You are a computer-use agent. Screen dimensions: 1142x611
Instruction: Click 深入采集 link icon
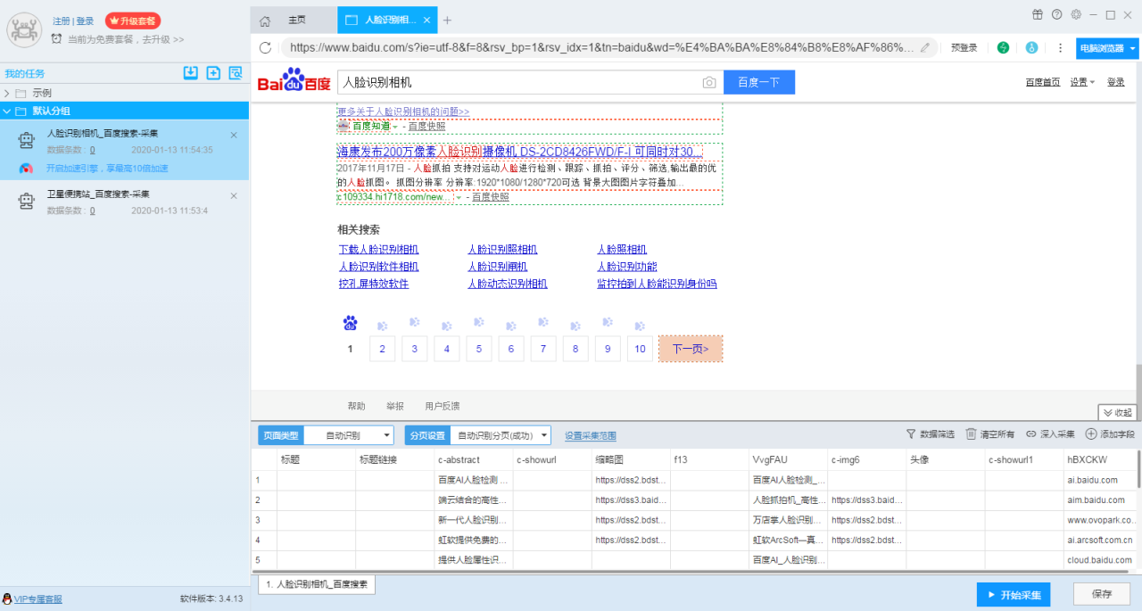(x=1031, y=434)
